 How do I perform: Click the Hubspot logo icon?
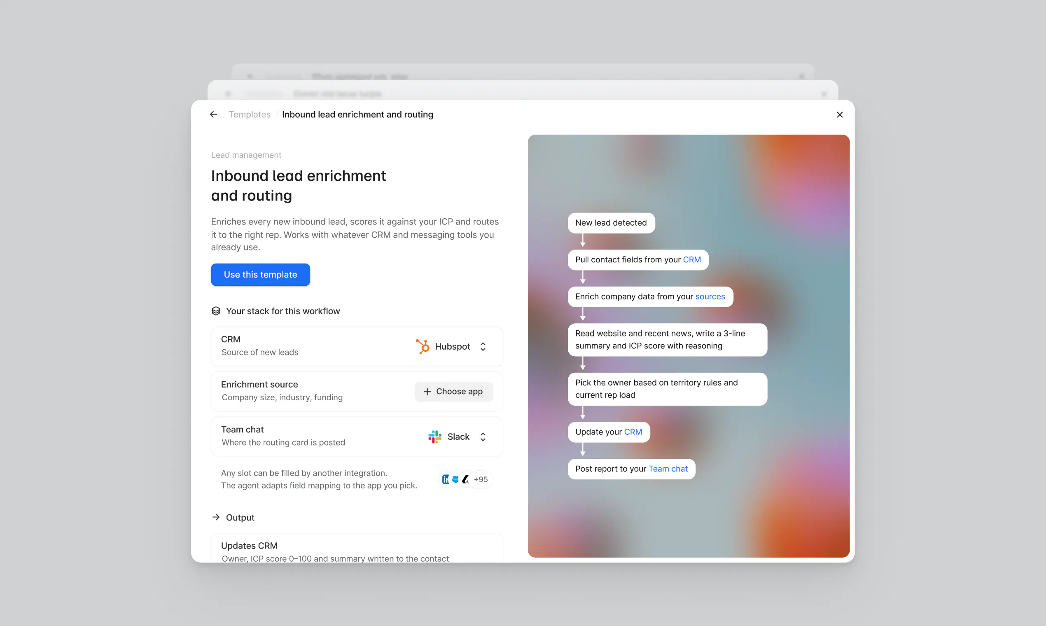pos(422,346)
